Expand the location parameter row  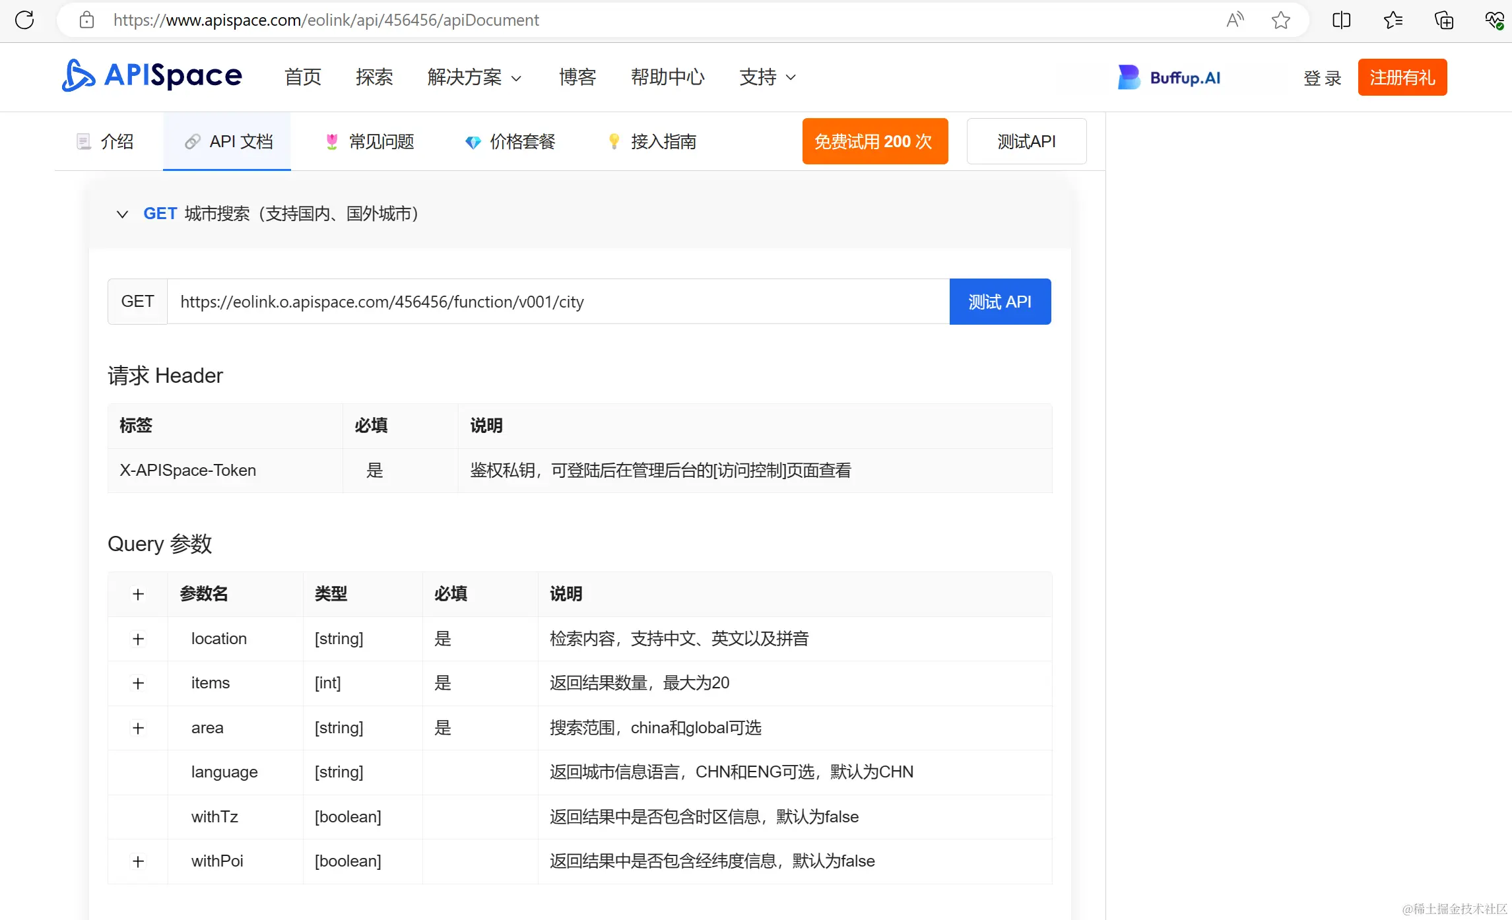tap(138, 639)
